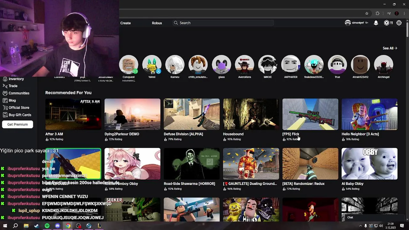Open Inventory sidebar icon
Image resolution: width=409 pixels, height=230 pixels.
tap(5, 79)
